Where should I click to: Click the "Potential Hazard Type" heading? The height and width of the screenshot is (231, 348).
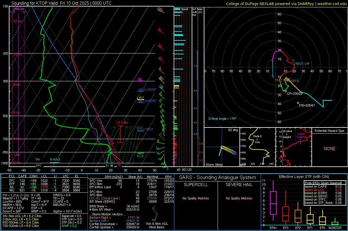coord(329,131)
